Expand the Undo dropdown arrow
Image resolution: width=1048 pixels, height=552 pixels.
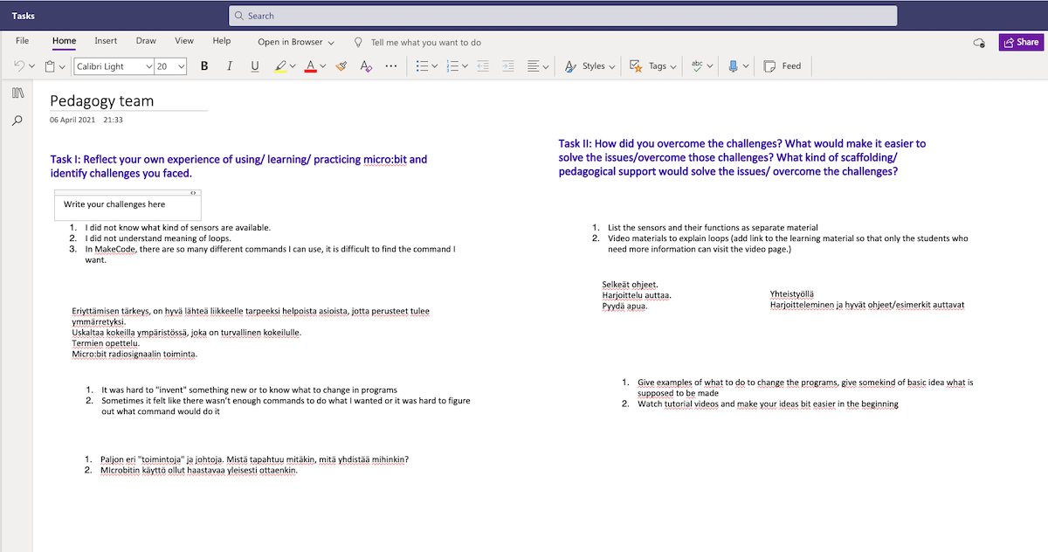click(31, 66)
